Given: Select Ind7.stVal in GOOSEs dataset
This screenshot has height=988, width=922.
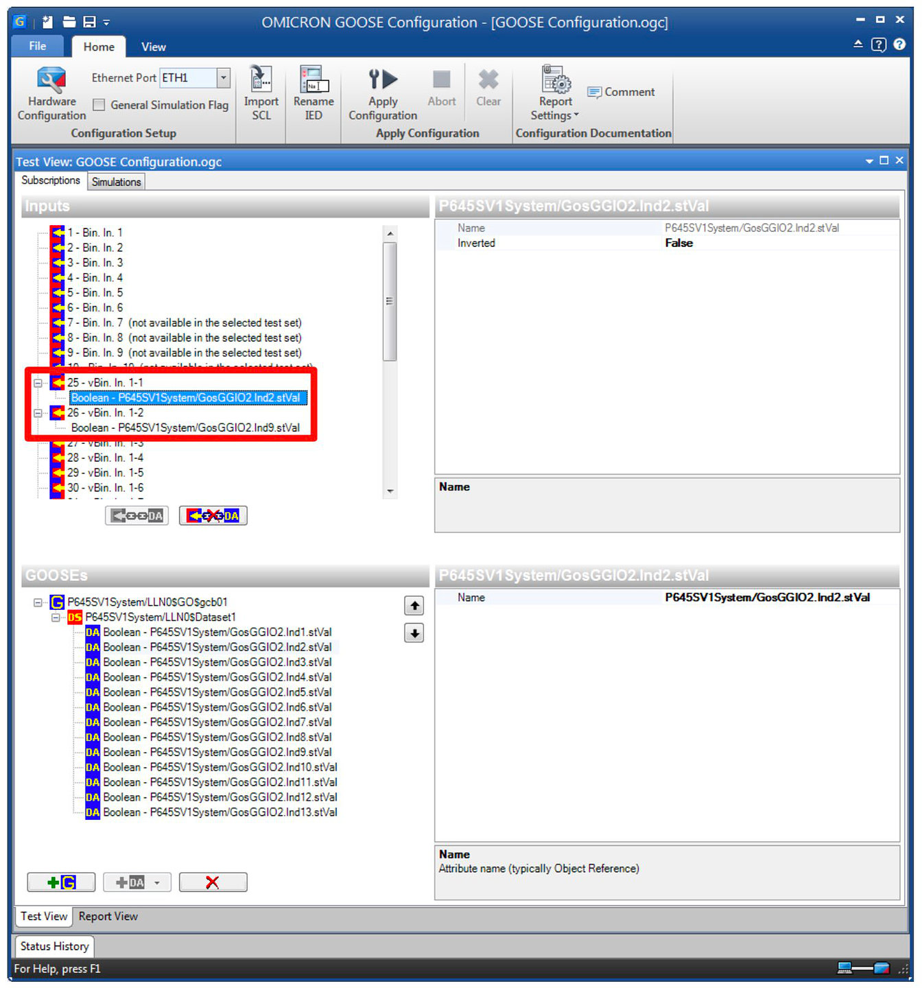Looking at the screenshot, I should click(x=217, y=722).
